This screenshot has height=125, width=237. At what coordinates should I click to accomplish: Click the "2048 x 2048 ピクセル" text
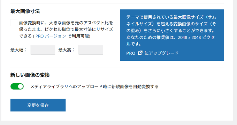coord(196,37)
